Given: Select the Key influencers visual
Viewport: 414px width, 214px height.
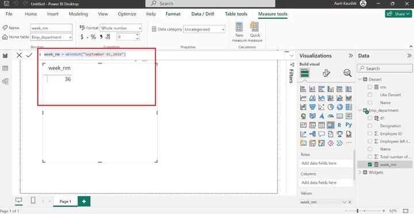Looking at the screenshot, I should (x=304, y=134).
